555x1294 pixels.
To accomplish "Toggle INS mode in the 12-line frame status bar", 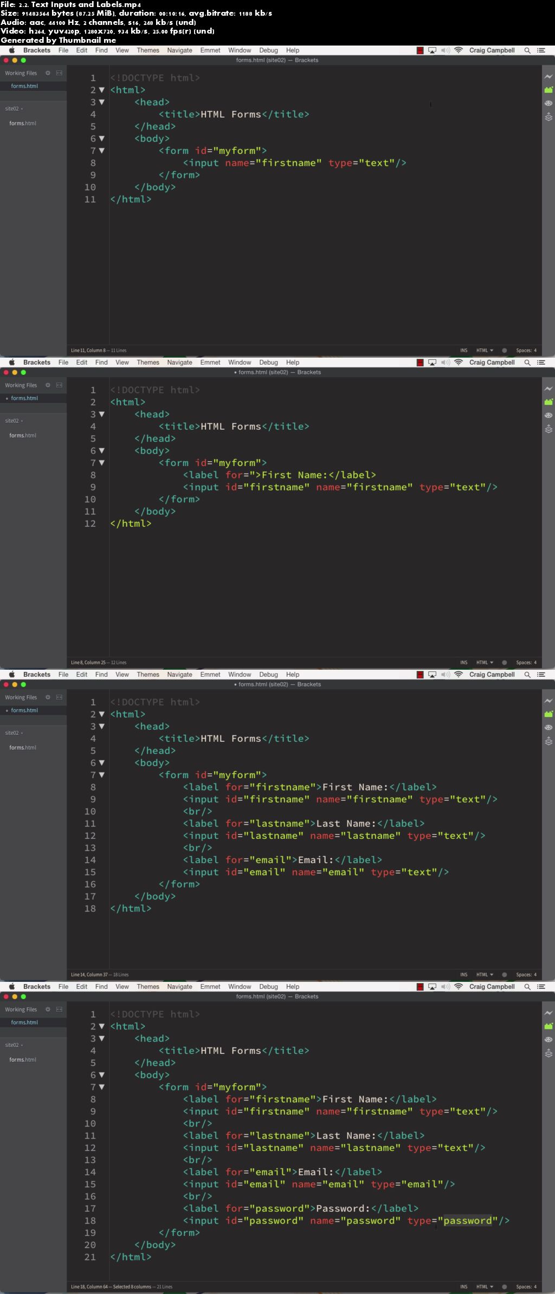I will coord(464,663).
